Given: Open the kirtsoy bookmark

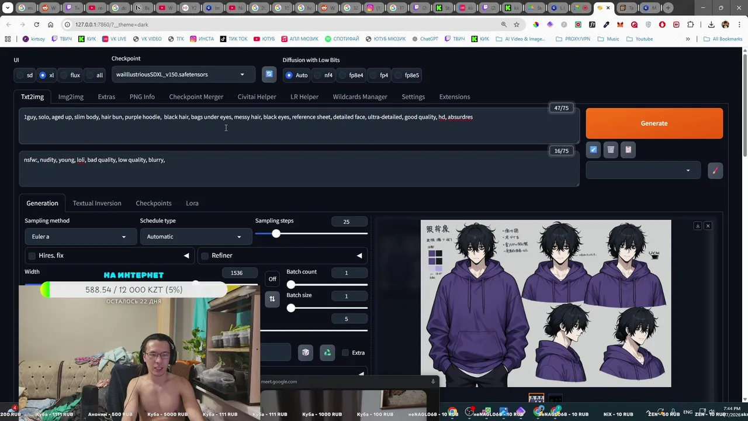Looking at the screenshot, I should coord(33,39).
